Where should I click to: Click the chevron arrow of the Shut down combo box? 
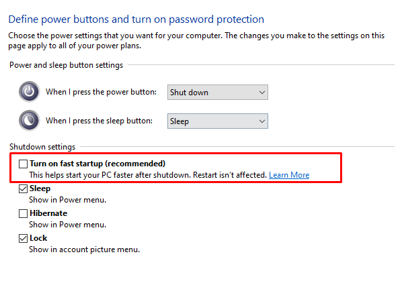coord(262,93)
